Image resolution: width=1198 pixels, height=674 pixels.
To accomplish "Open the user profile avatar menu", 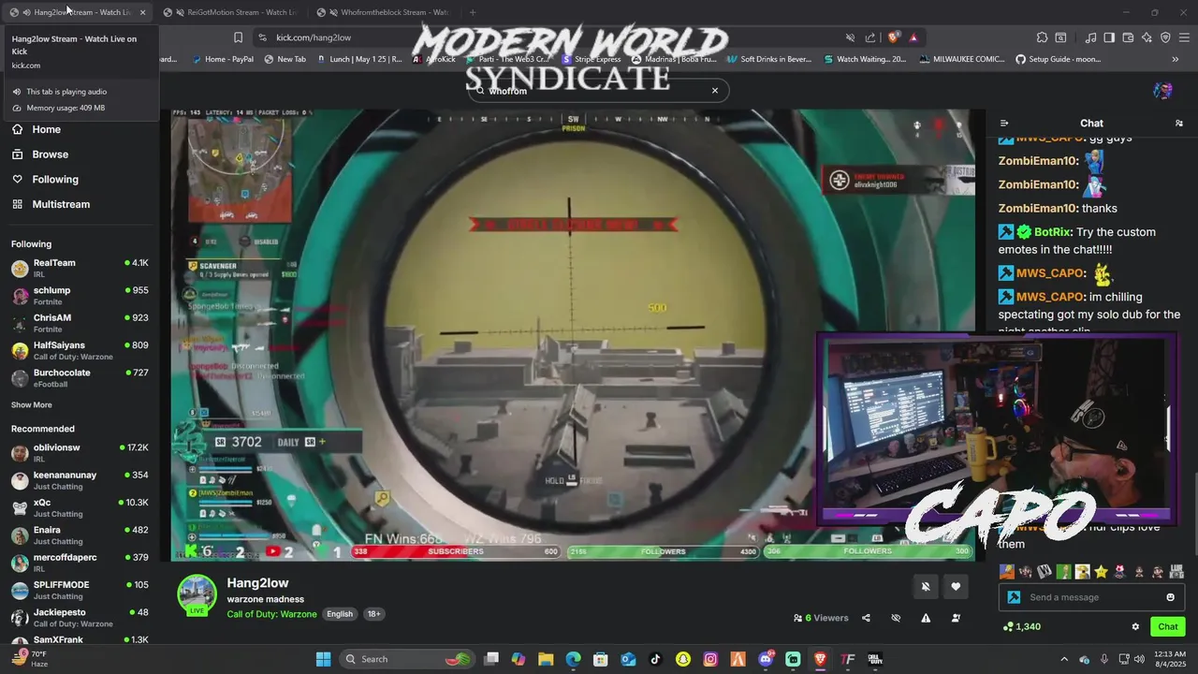I will pyautogui.click(x=1162, y=91).
